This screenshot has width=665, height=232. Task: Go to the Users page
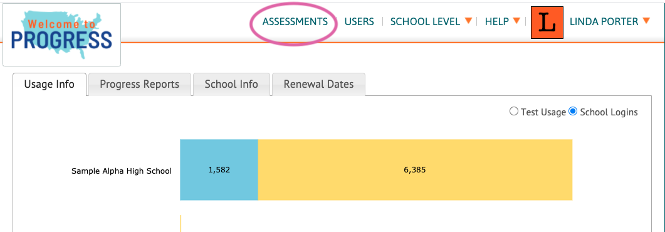359,21
